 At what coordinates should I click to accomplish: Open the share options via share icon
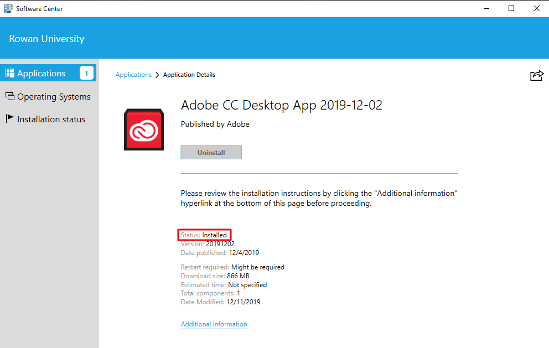tap(536, 75)
